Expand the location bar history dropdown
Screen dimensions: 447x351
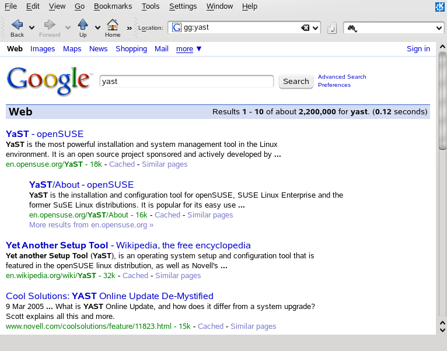click(x=315, y=28)
